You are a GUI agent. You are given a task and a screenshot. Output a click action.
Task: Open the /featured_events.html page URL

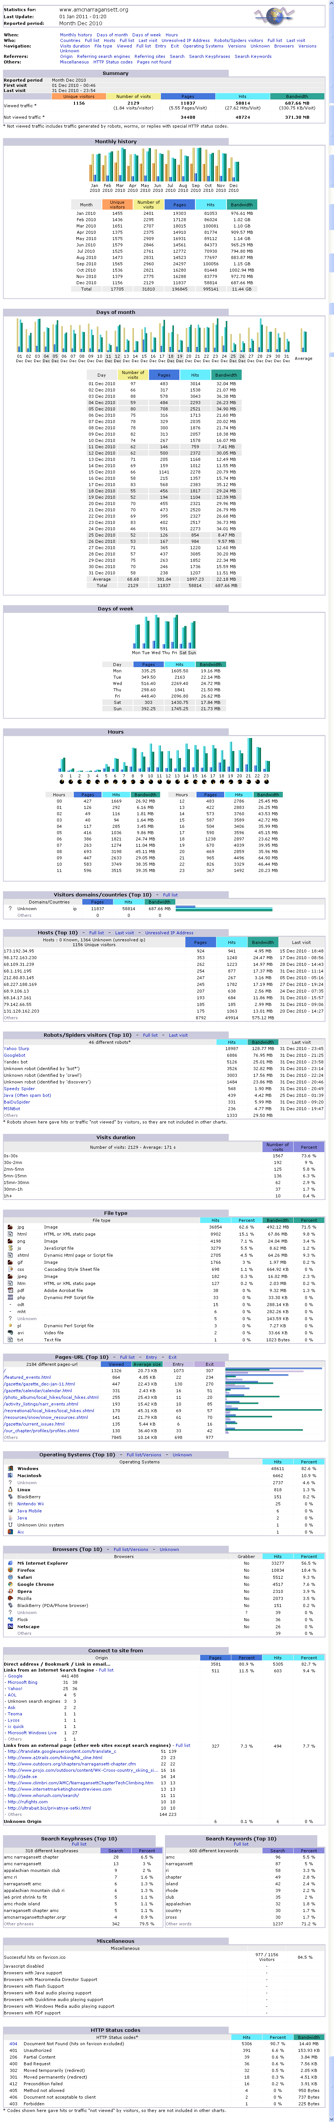pyautogui.click(x=27, y=1377)
